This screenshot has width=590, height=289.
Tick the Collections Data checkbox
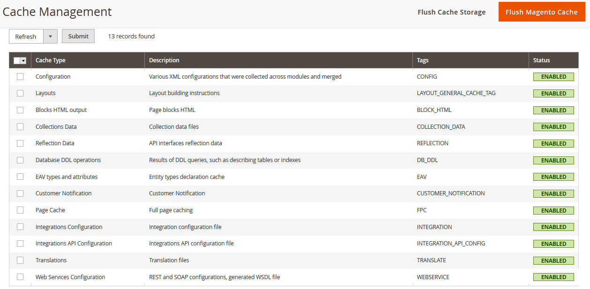[20, 126]
